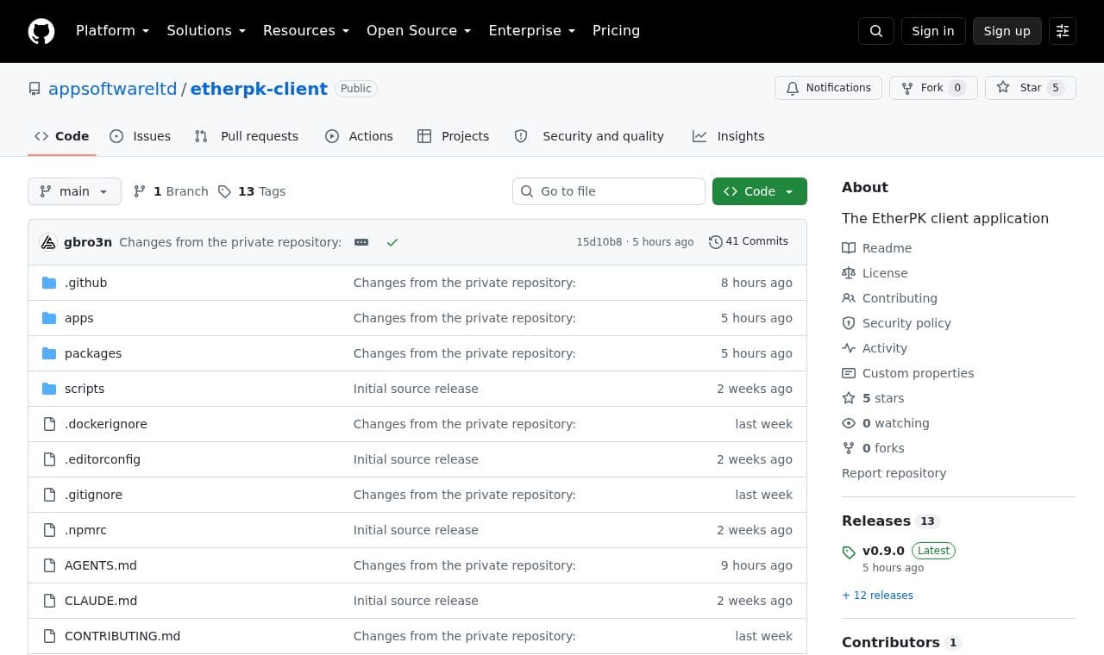Open the License link in About
Screen dimensions: 1104x655
pos(875,273)
